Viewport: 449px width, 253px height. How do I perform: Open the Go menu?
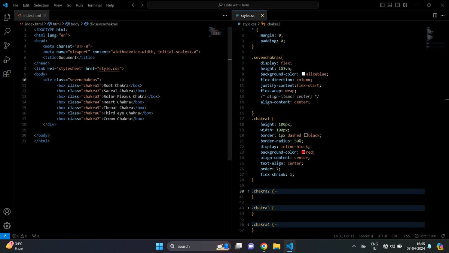coord(69,5)
